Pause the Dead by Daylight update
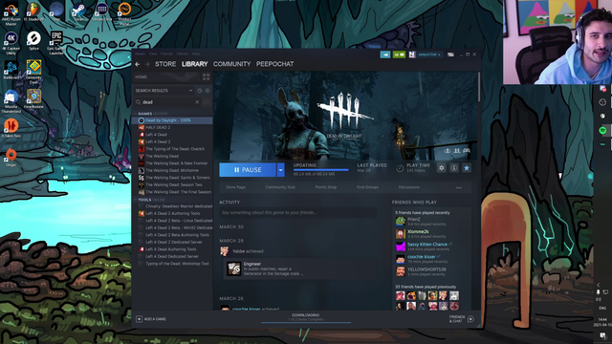The width and height of the screenshot is (612, 344). coord(248,170)
